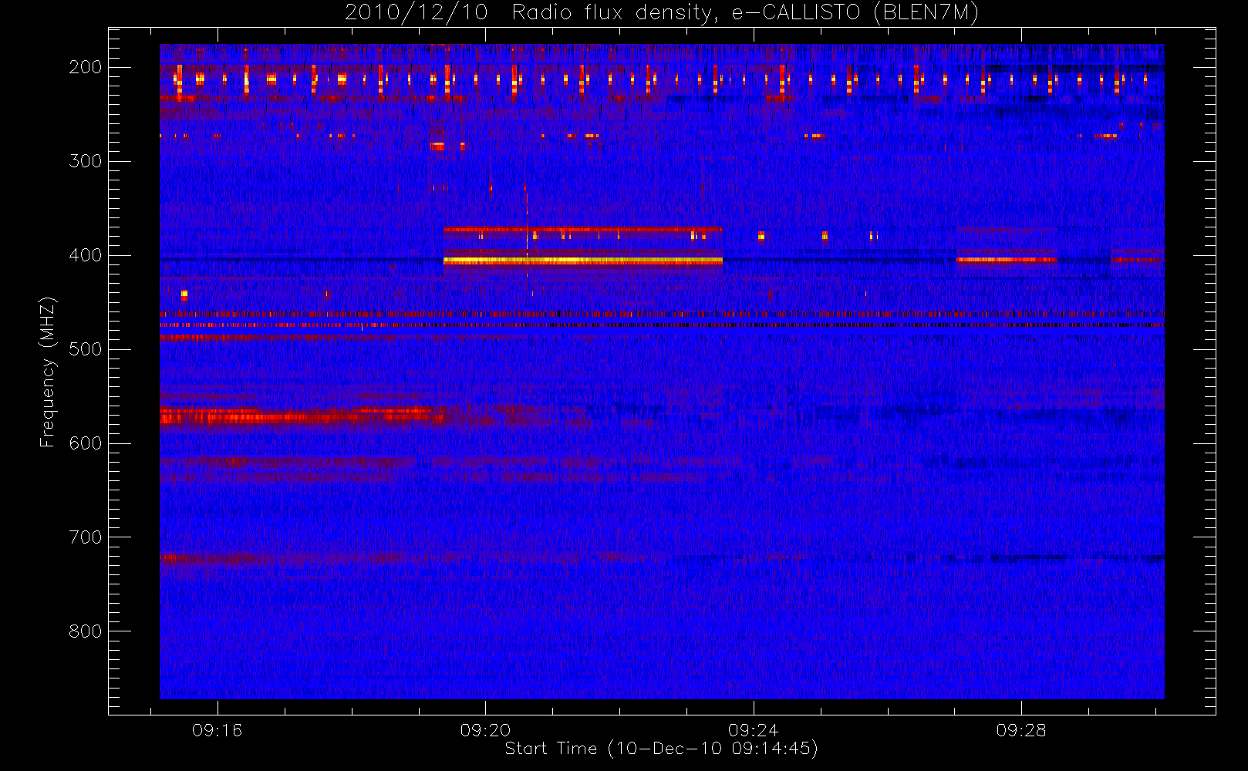Click the 300 frequency tick label
Viewport: 1248px width, 771px height.
click(x=85, y=161)
